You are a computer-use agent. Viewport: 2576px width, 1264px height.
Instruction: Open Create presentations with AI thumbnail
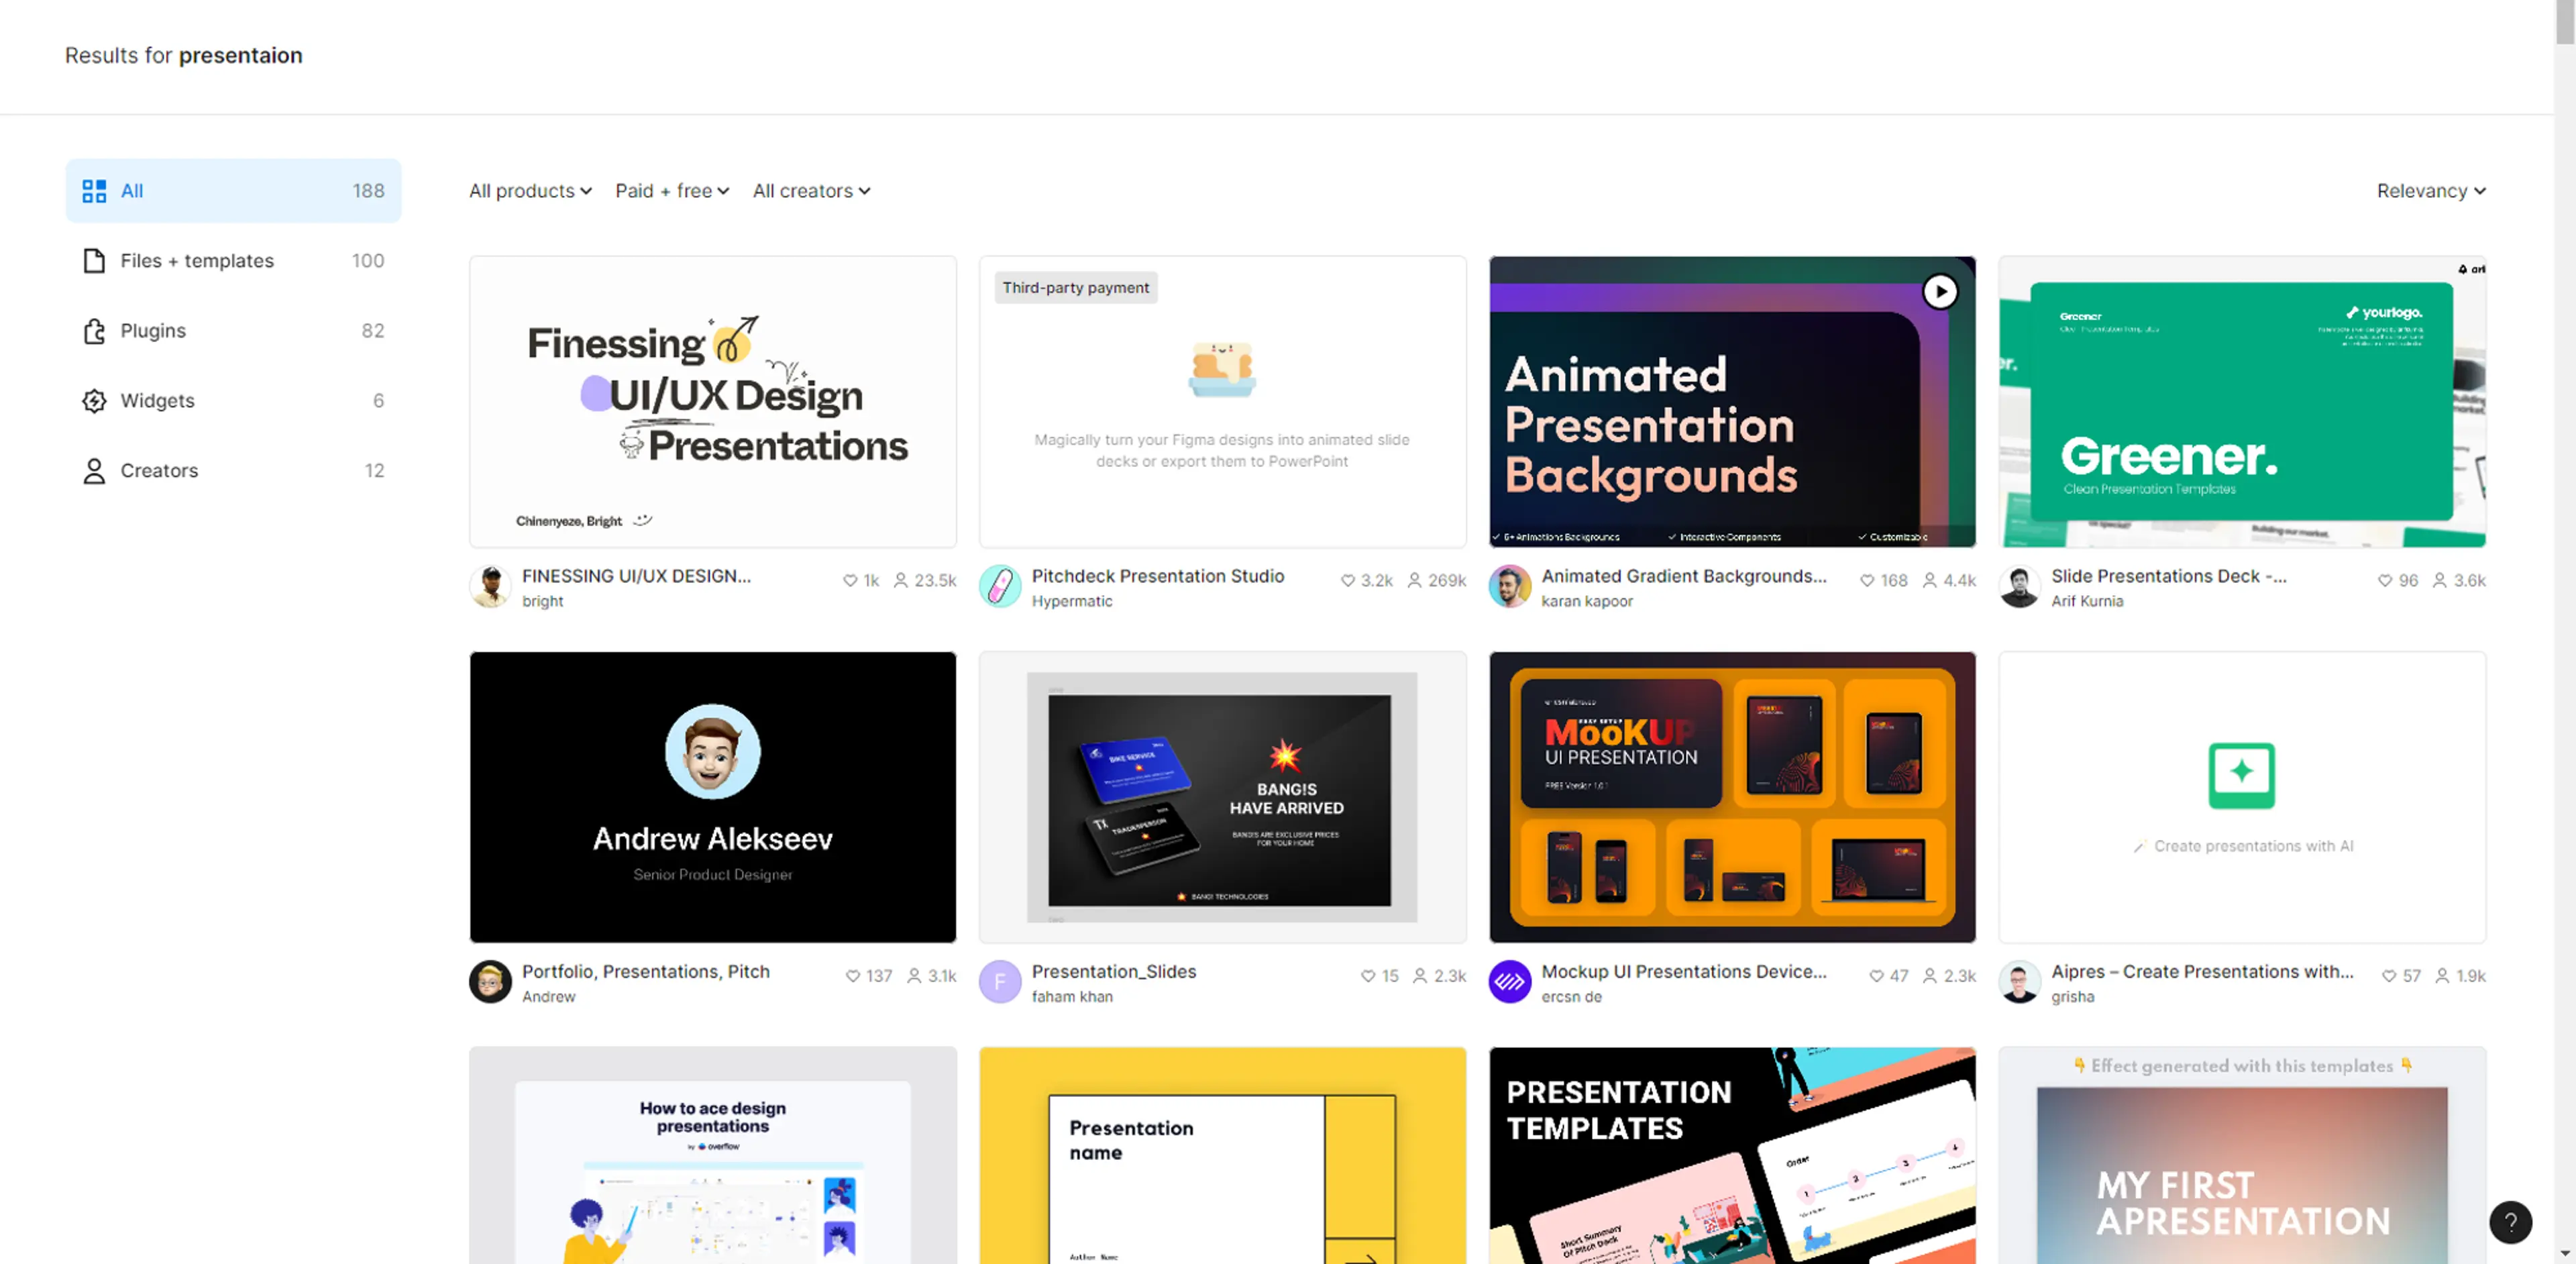2242,797
